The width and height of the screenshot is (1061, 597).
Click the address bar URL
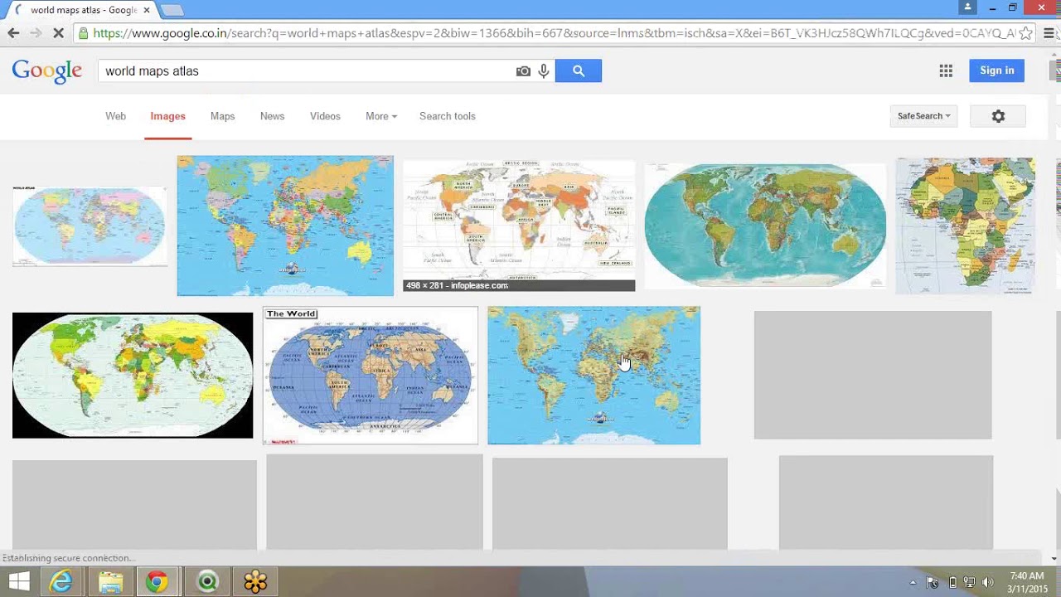click(x=554, y=33)
